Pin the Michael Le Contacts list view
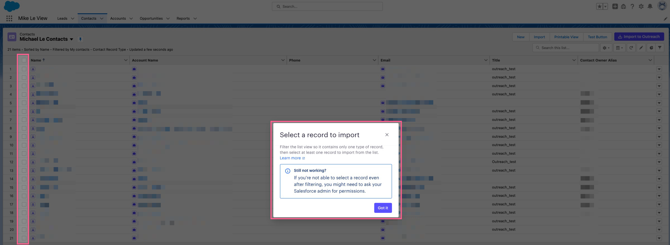This screenshot has width=670, height=245. (80, 39)
